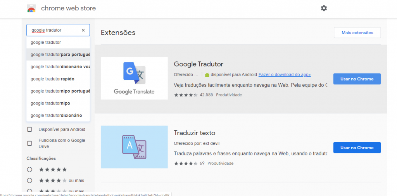Open the Fazer o download do app link
397x196 pixels.
click(x=285, y=75)
